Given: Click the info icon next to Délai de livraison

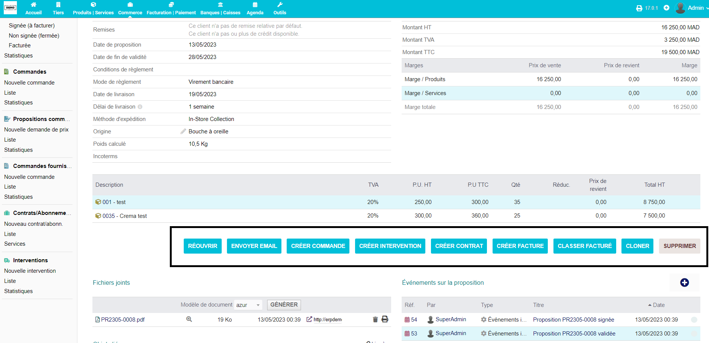Looking at the screenshot, I should click(140, 107).
